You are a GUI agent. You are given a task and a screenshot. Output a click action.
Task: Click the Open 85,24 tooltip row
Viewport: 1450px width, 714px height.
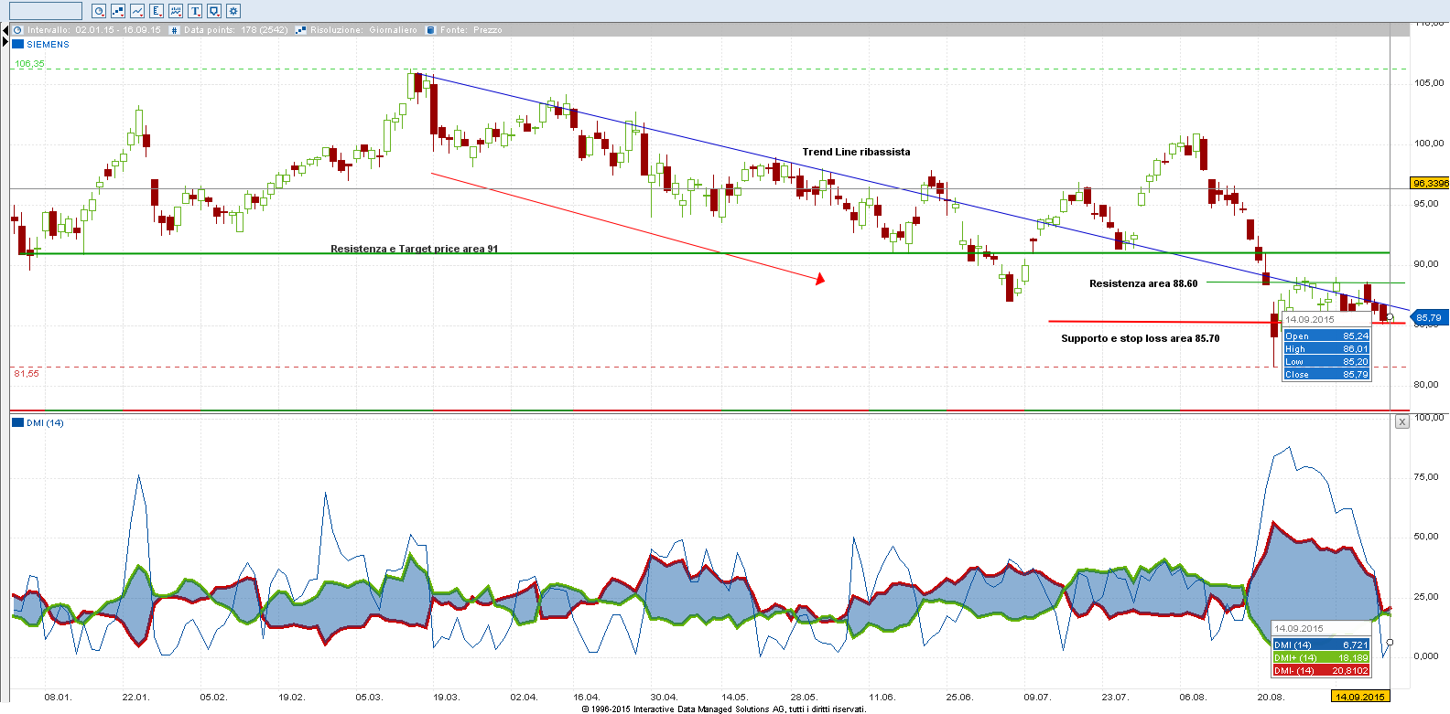tap(1326, 336)
